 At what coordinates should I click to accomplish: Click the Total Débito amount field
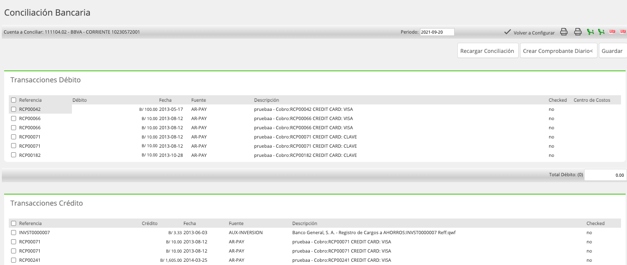point(605,175)
